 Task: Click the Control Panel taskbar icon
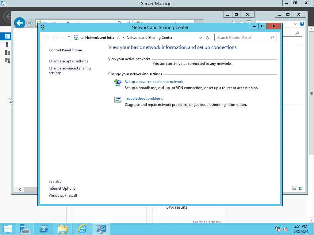(101, 229)
